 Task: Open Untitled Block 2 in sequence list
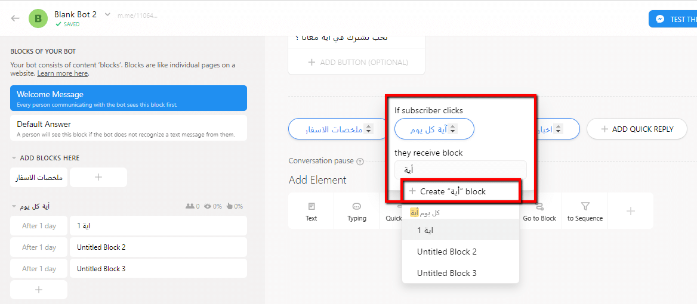[158, 247]
